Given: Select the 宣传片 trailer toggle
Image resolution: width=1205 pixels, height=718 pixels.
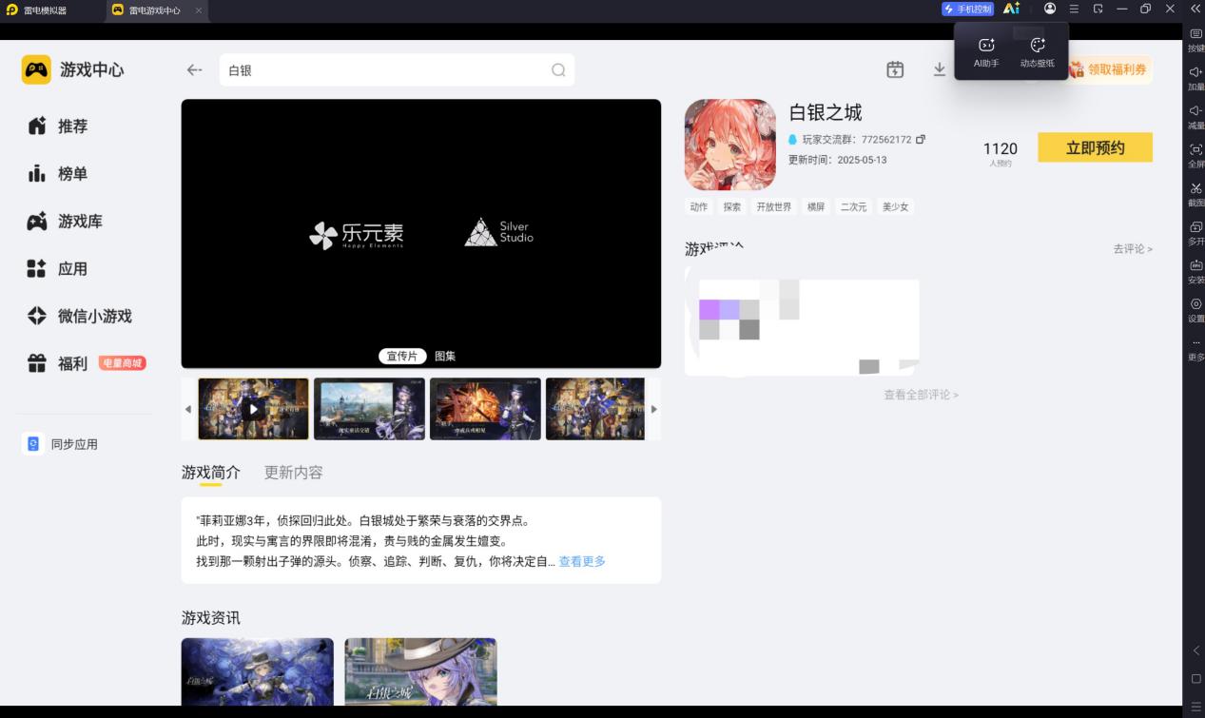Looking at the screenshot, I should [402, 356].
